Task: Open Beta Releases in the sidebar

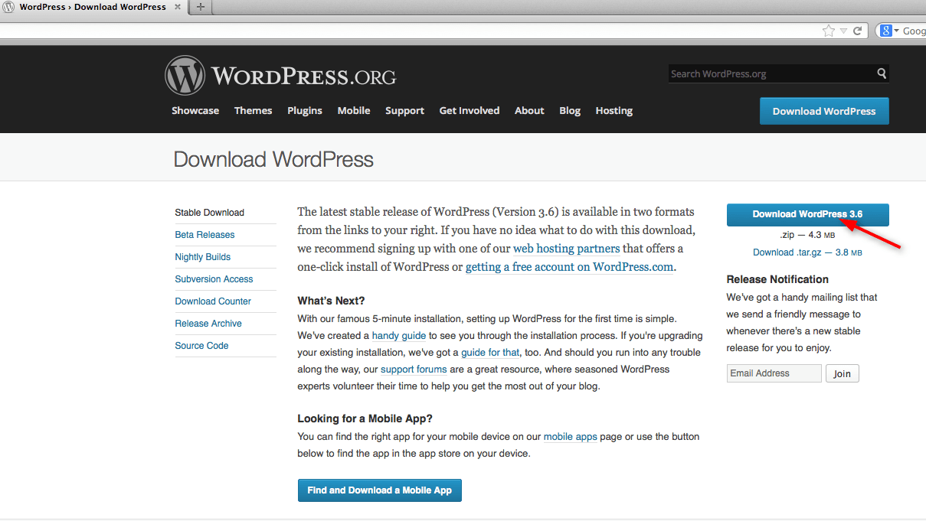Action: click(x=205, y=235)
